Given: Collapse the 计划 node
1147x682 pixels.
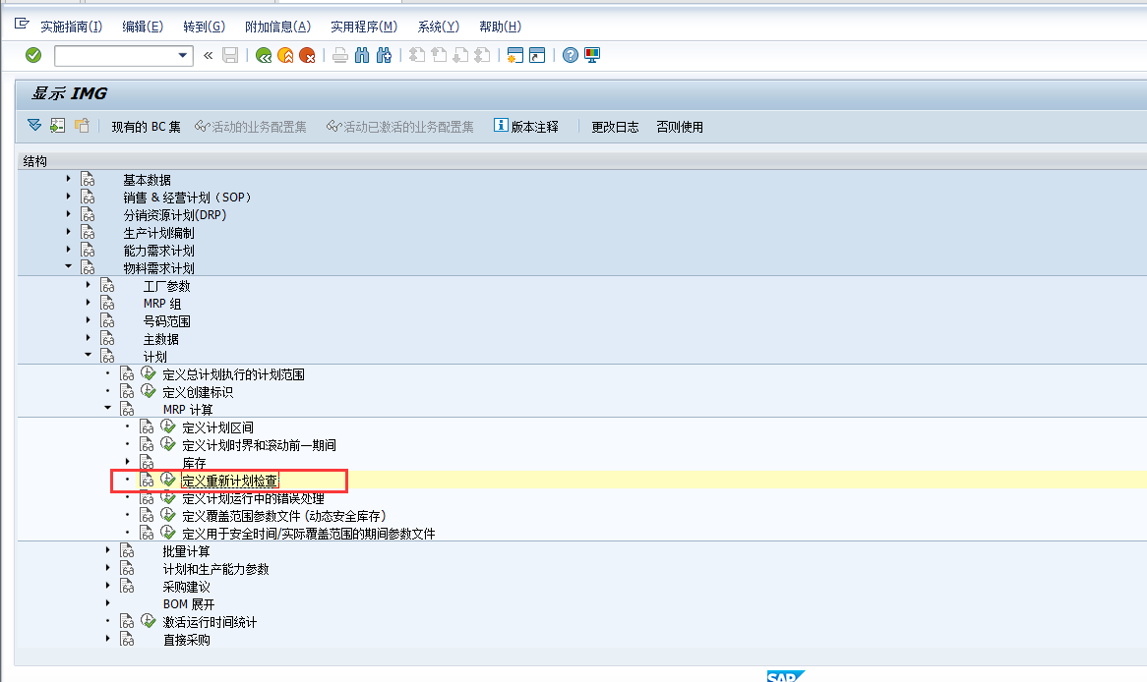Looking at the screenshot, I should [x=89, y=356].
